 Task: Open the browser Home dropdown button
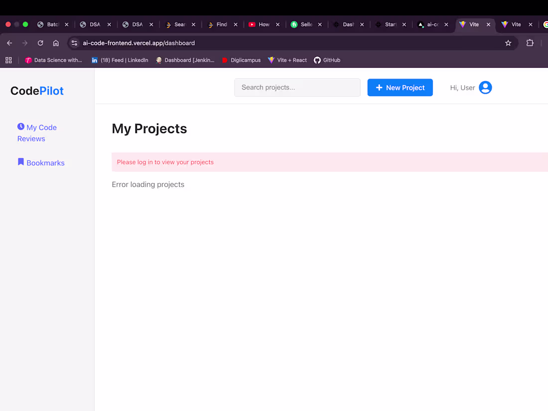[56, 43]
